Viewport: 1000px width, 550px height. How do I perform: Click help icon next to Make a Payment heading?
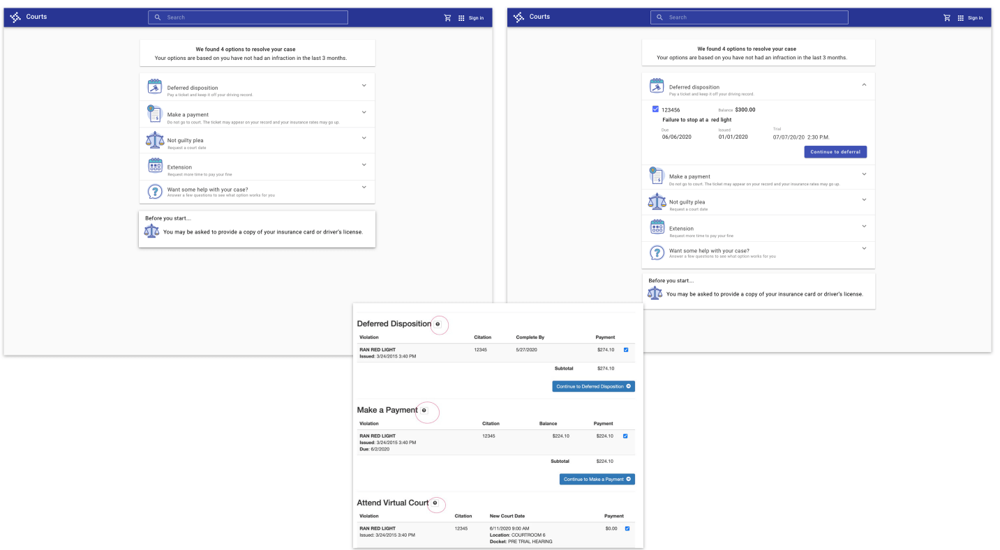click(x=424, y=411)
